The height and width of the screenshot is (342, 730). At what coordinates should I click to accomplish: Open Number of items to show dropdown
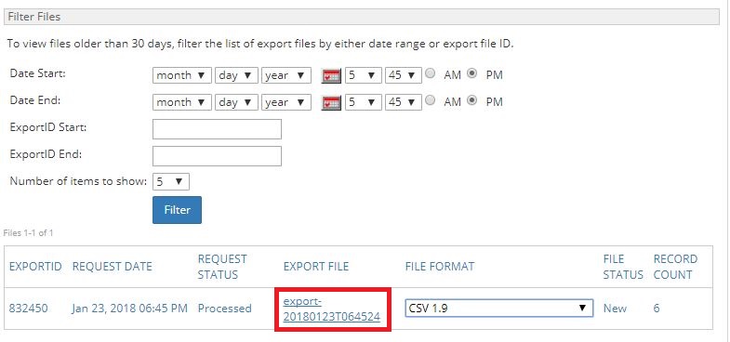coord(171,182)
